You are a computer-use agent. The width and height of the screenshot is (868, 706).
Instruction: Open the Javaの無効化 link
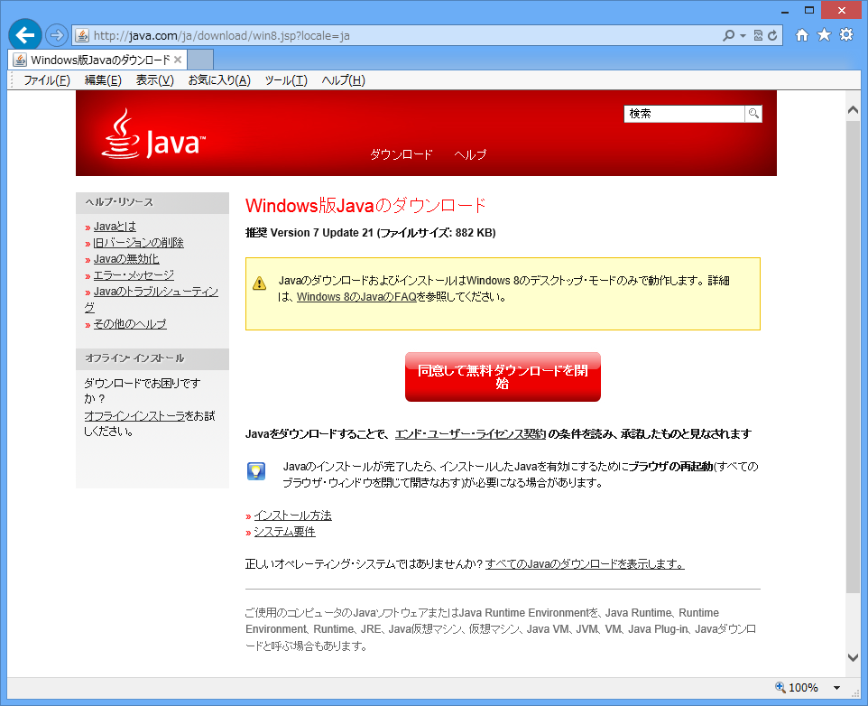(126, 258)
